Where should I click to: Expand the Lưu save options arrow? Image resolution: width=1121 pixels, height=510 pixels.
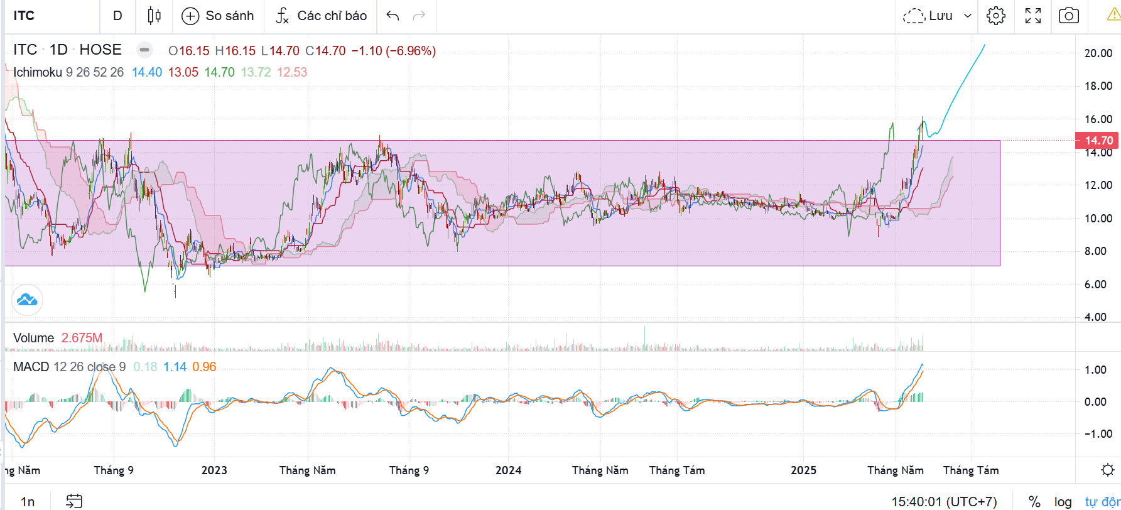click(968, 16)
